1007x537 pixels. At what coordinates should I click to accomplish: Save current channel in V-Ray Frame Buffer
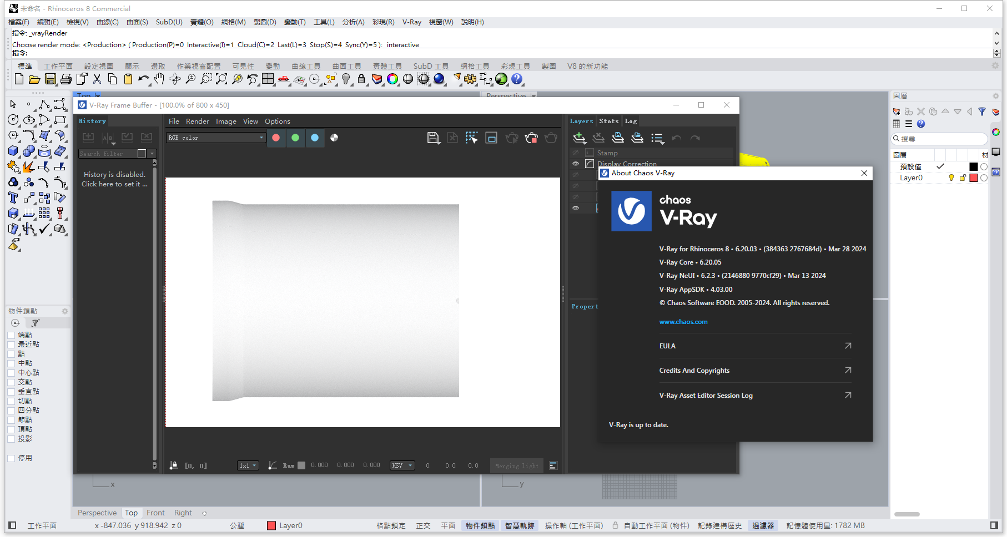point(434,138)
